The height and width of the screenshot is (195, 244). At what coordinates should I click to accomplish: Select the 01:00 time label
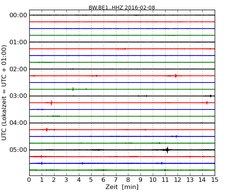[18, 42]
